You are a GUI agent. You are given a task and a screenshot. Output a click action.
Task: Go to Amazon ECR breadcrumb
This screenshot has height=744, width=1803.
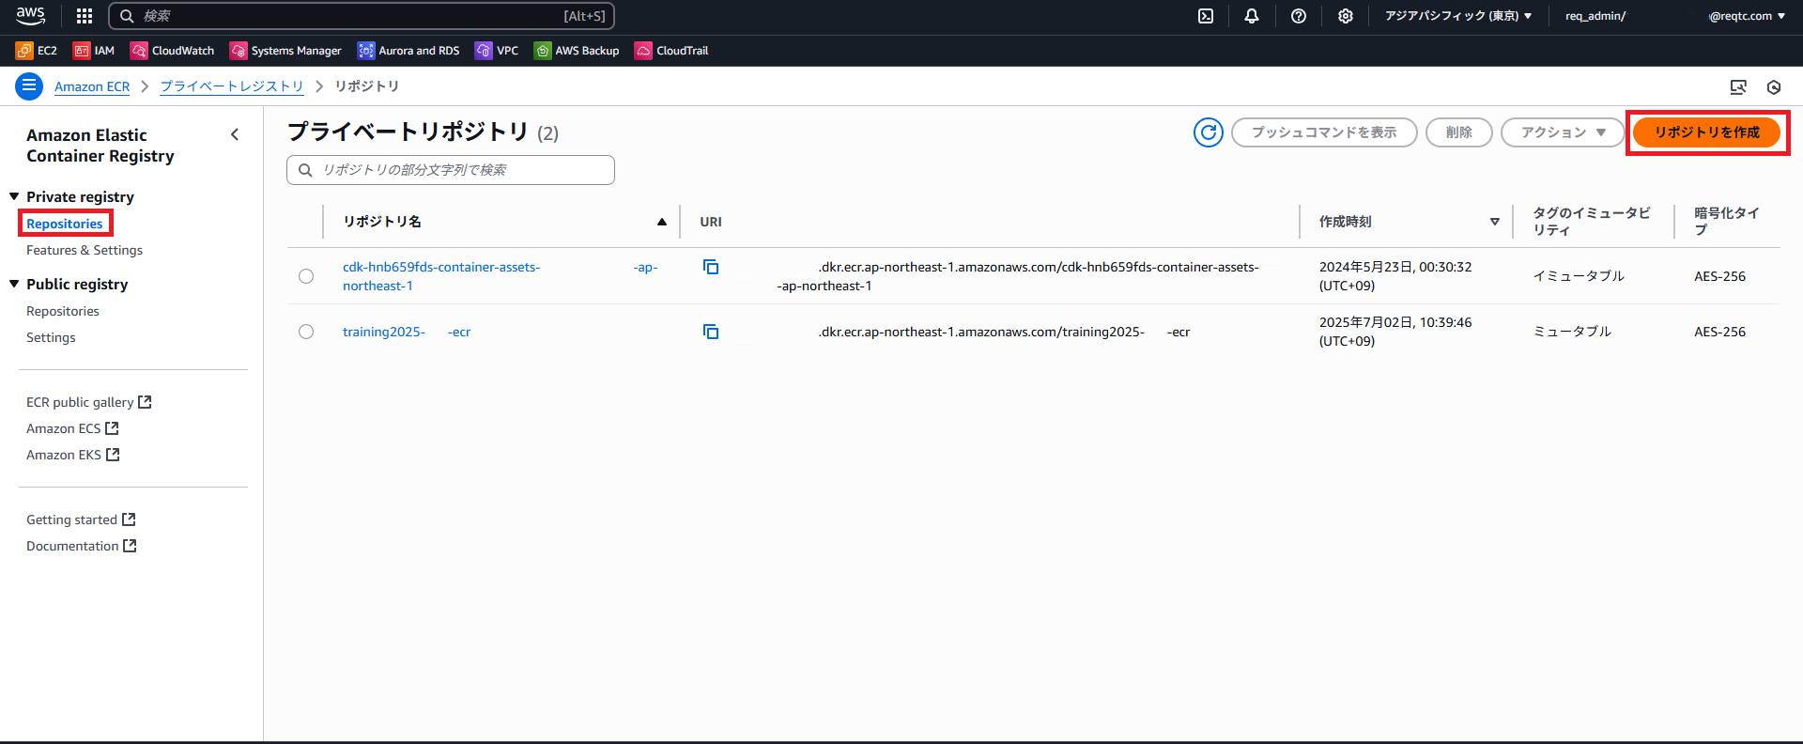pos(92,86)
